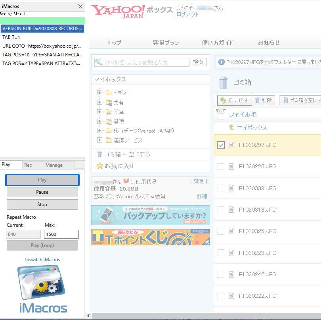The image size is (321, 320).
Task: Expand the 共有 folder tree node
Action: pyautogui.click(x=99, y=102)
